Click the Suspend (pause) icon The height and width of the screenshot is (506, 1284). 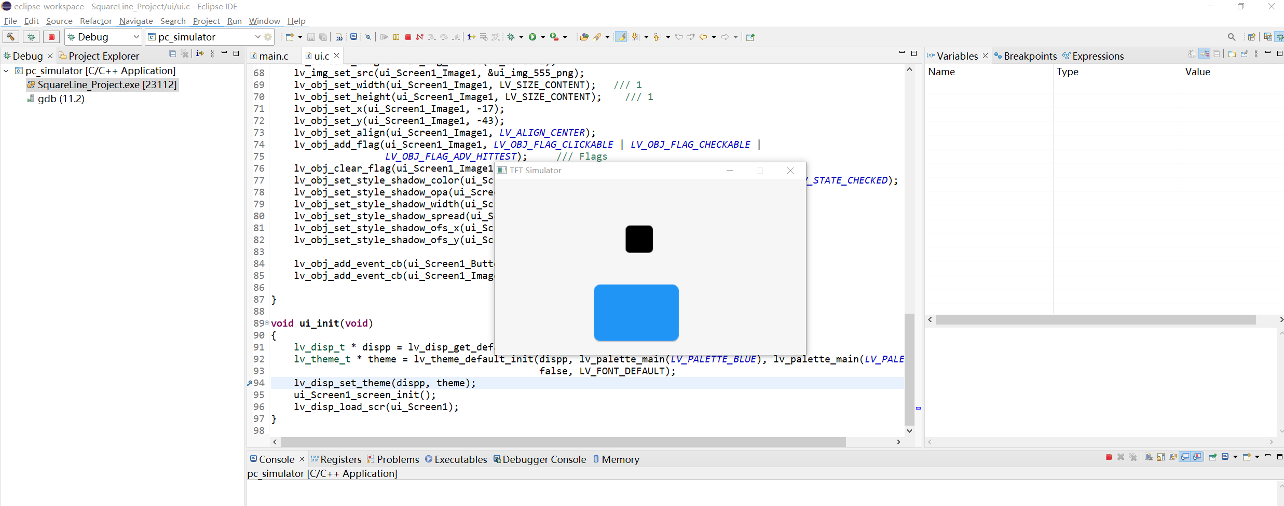(x=397, y=37)
